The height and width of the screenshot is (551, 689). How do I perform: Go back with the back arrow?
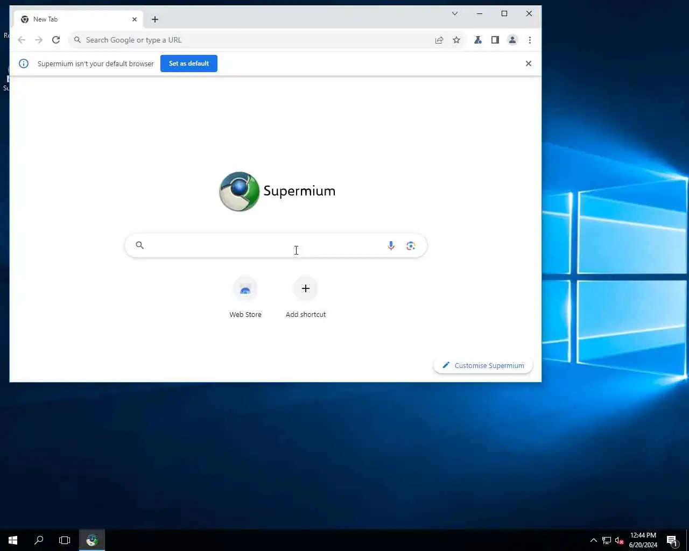[22, 40]
